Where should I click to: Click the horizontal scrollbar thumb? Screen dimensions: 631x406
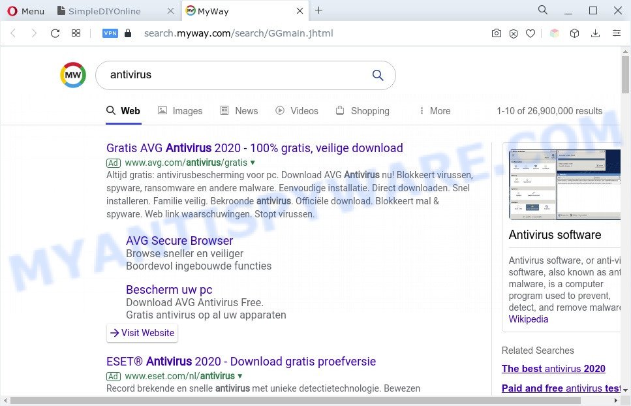point(296,401)
